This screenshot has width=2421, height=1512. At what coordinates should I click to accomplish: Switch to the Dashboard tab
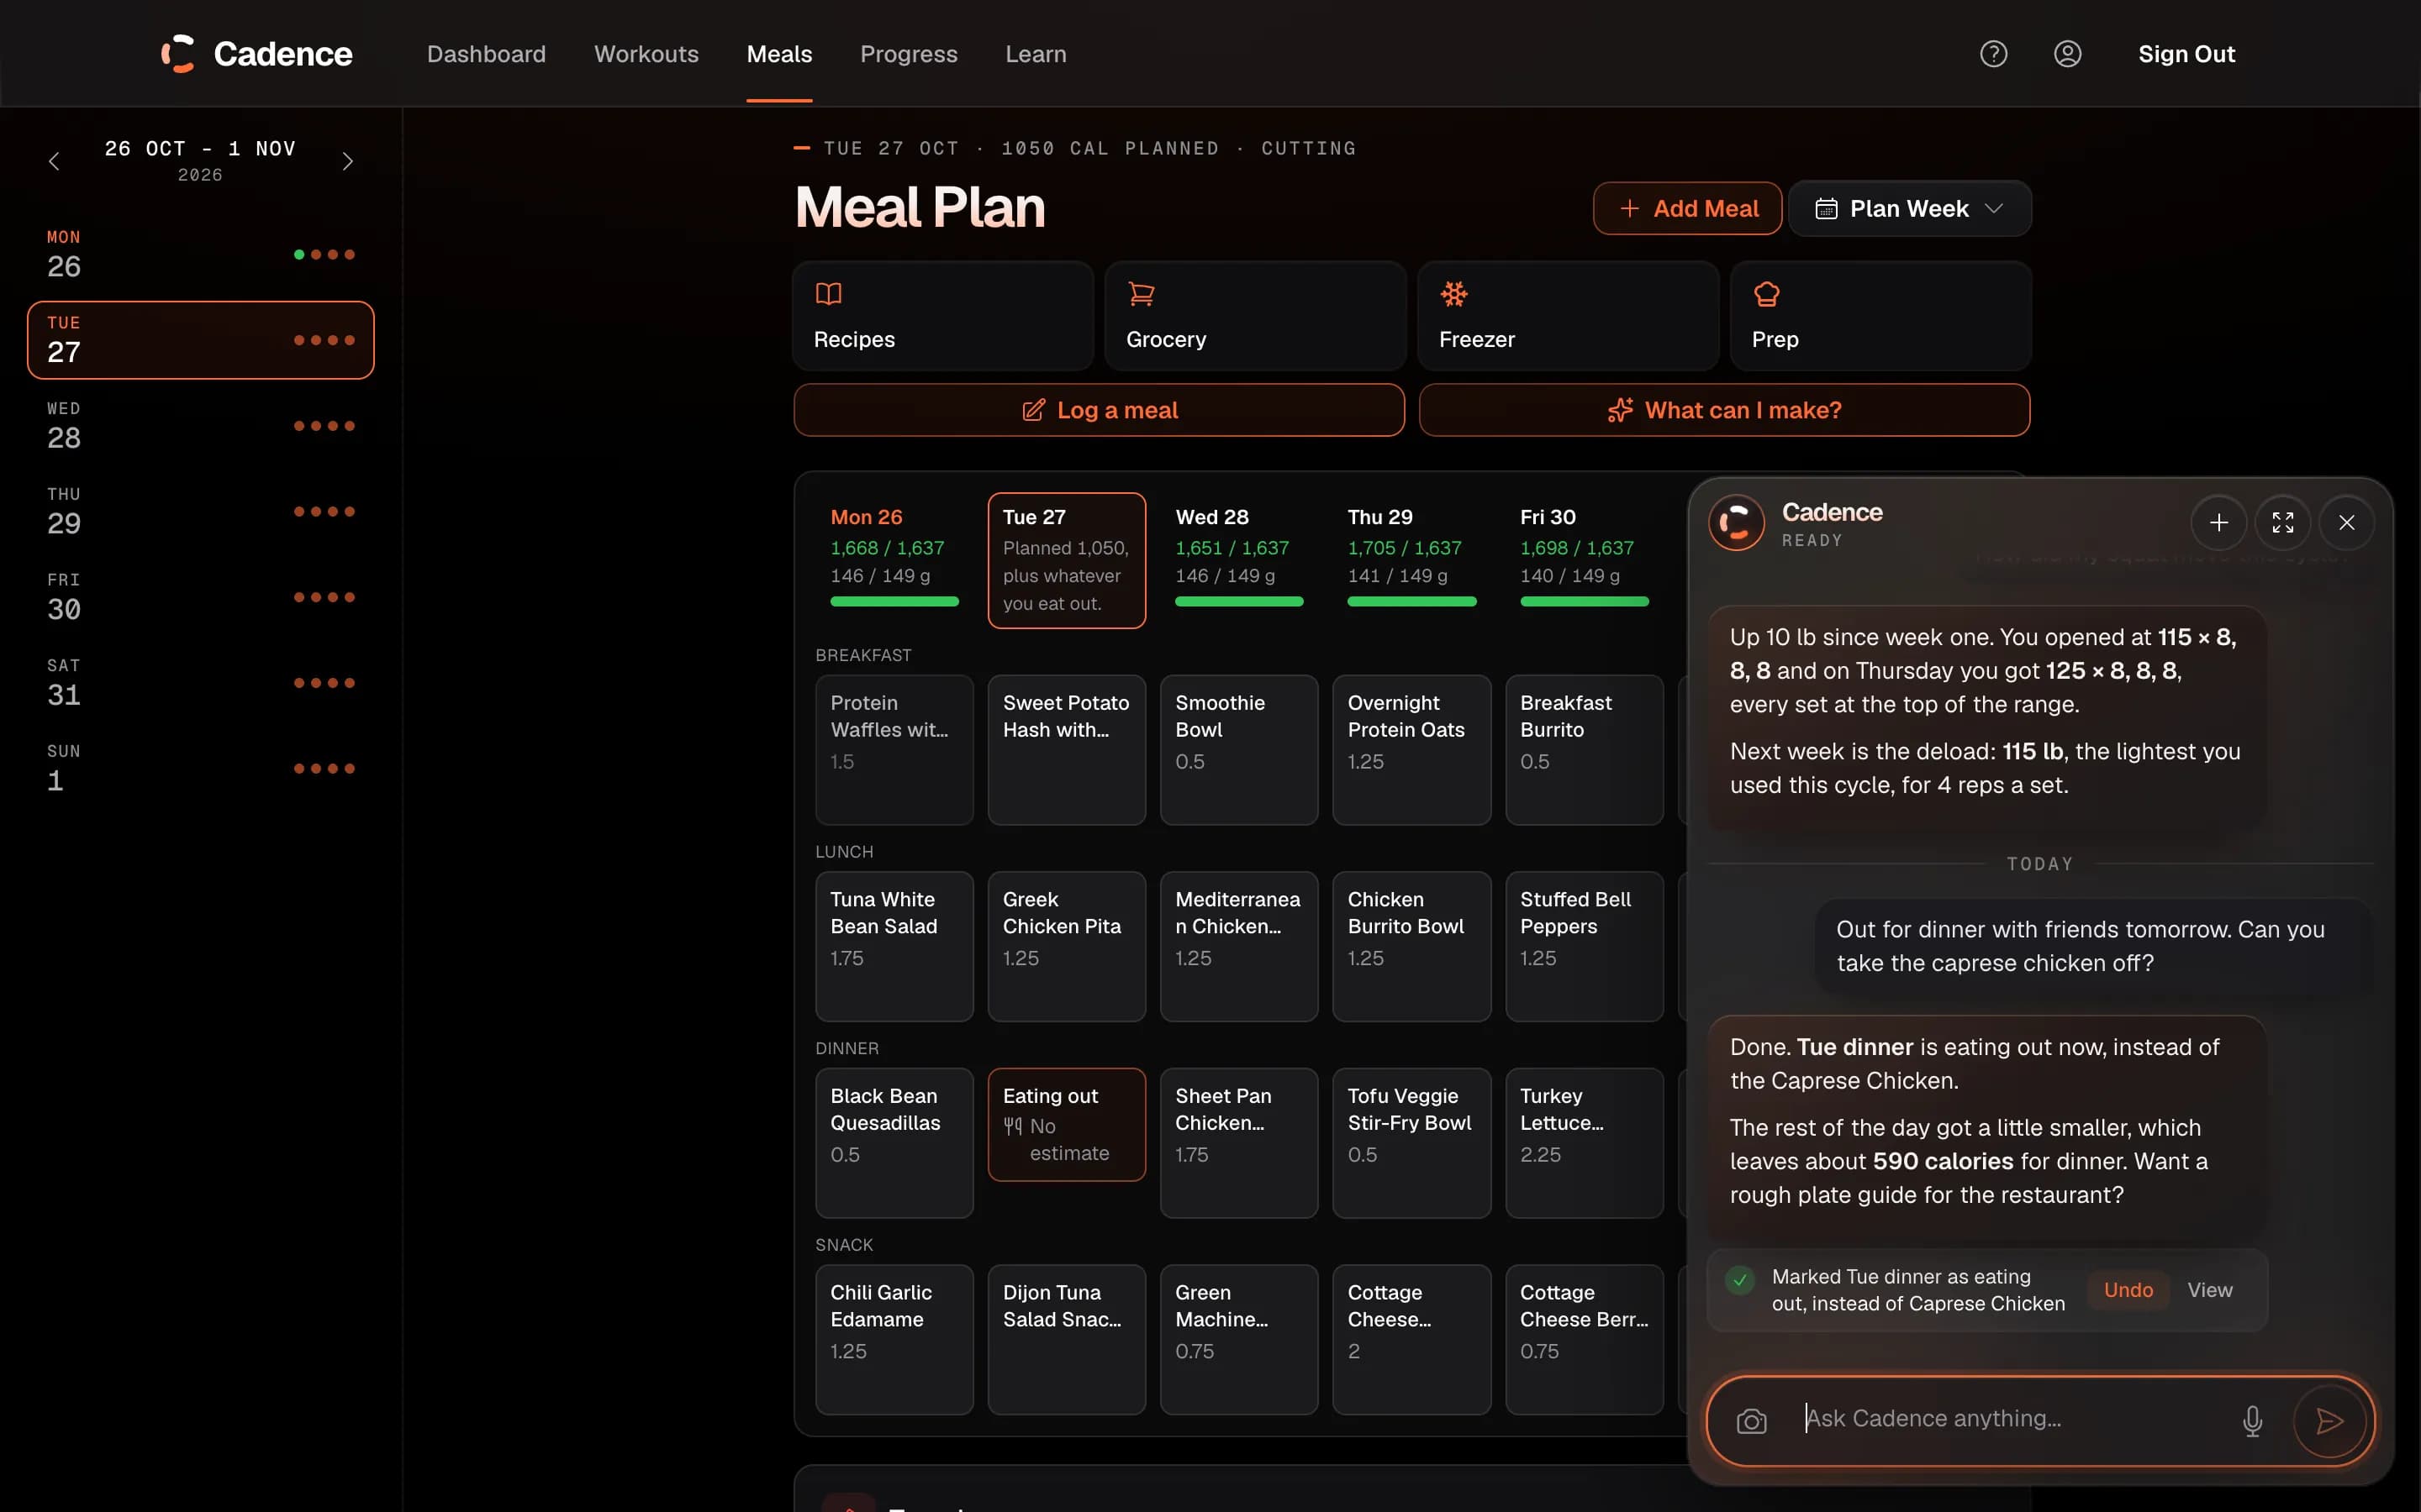point(486,54)
